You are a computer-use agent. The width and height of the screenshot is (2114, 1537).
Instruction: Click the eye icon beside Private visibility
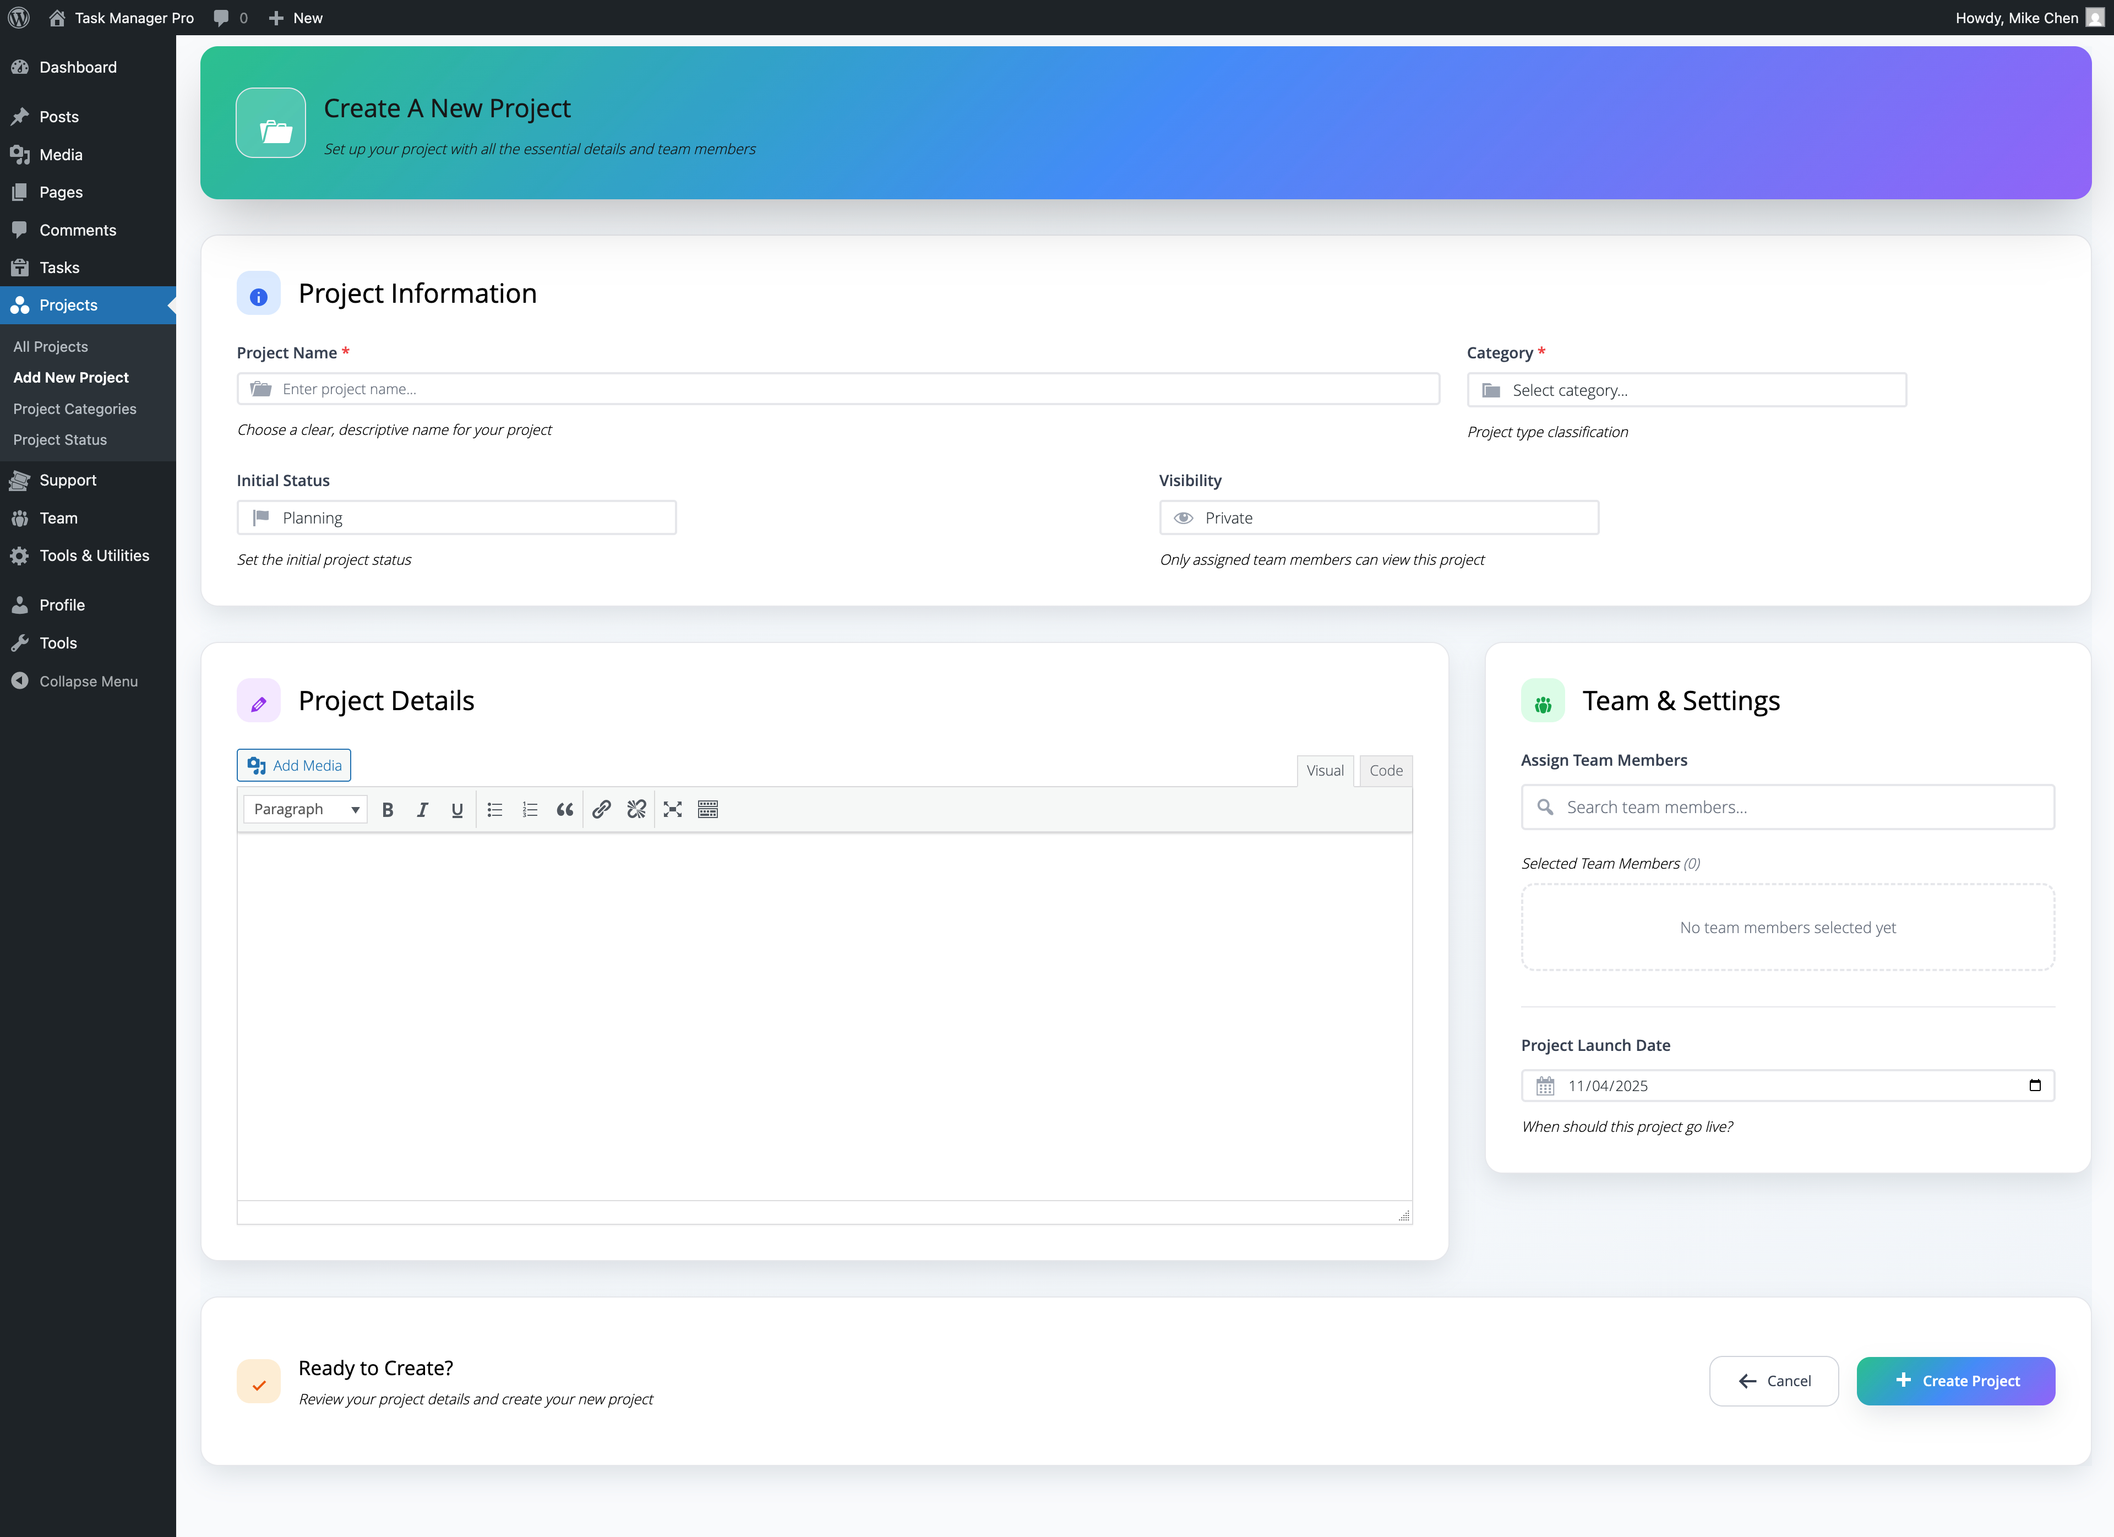1184,517
